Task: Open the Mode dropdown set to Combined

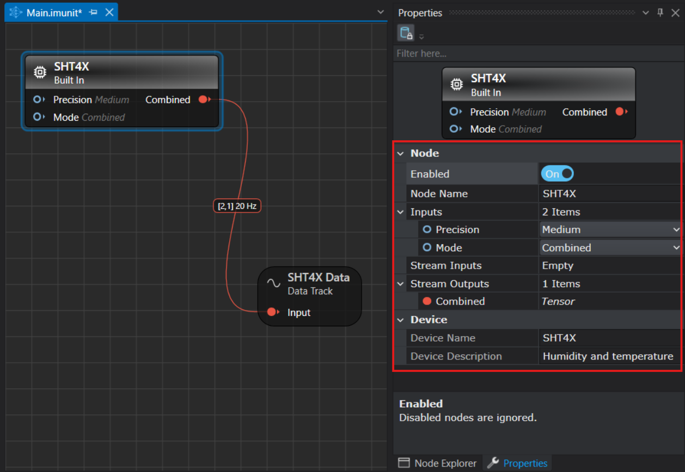Action: (611, 247)
